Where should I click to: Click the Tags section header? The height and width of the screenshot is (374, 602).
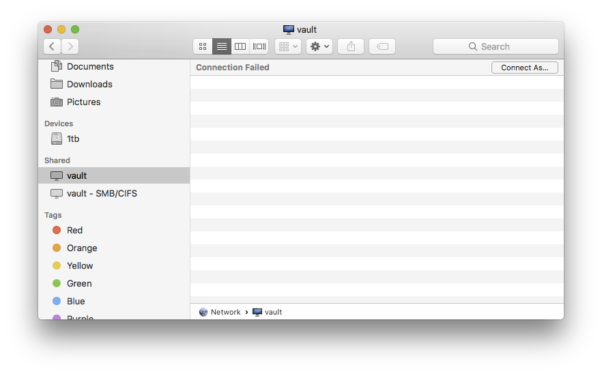click(53, 215)
